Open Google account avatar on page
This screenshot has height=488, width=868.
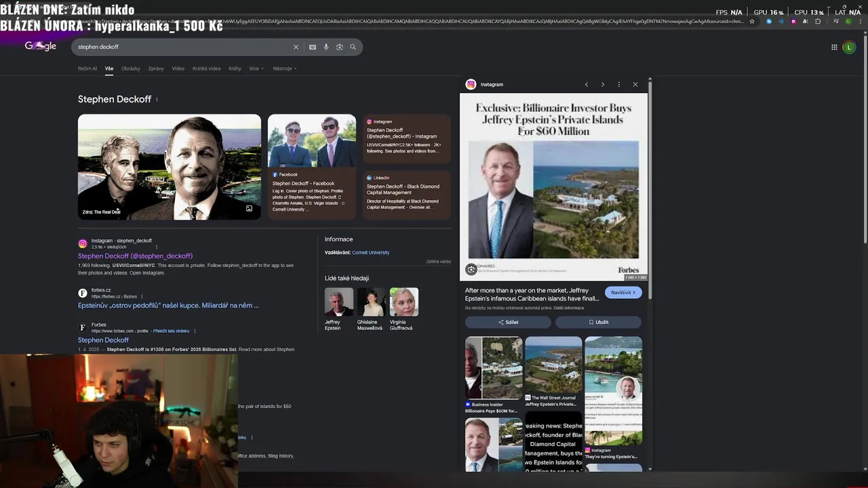(849, 47)
